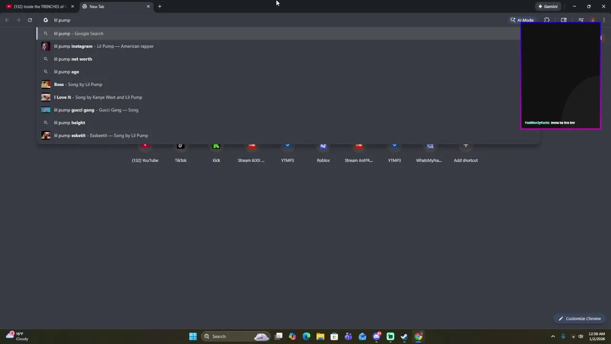Screen dimensions: 611x344
Task: Open the Roblox shortcut
Action: [323, 153]
